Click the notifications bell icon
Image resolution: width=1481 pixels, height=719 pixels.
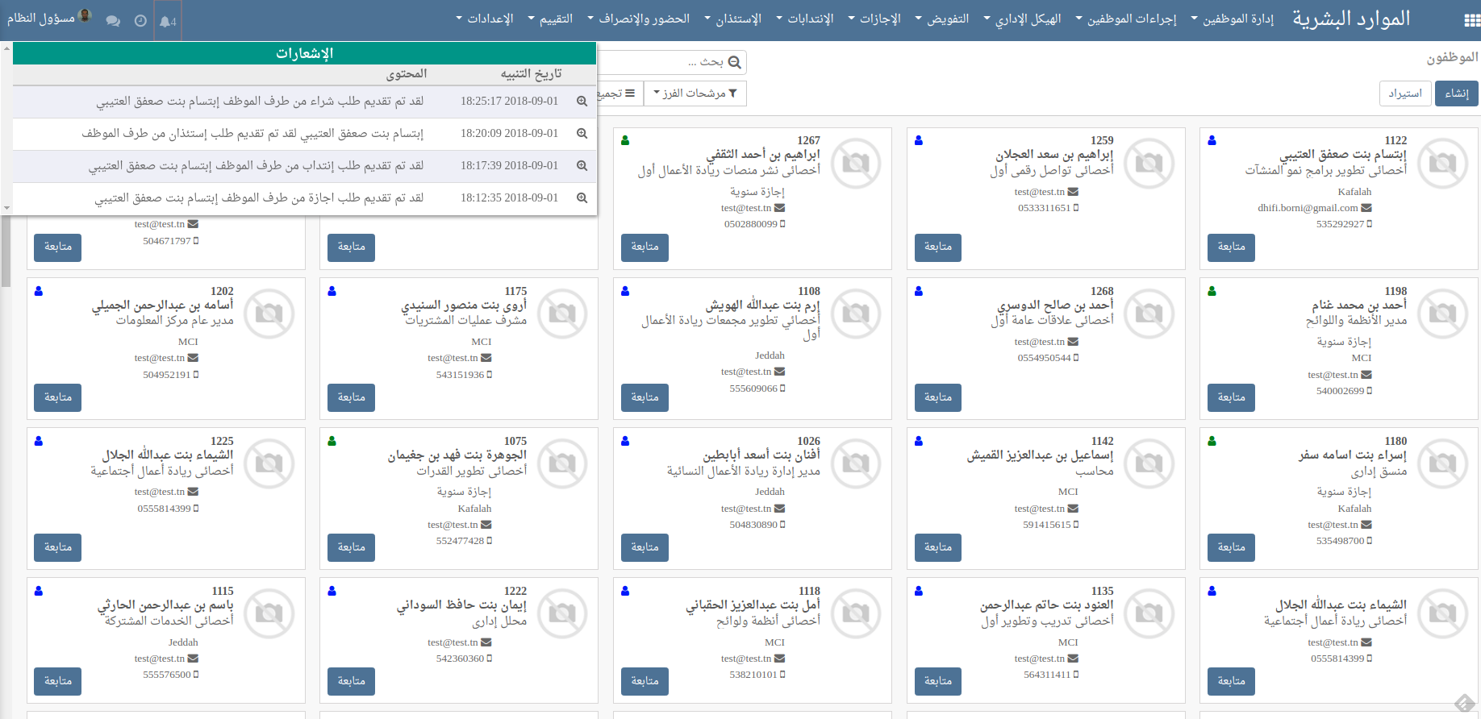point(167,21)
